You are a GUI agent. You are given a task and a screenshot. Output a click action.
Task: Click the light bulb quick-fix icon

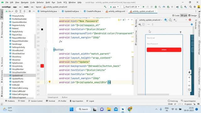[50, 82]
